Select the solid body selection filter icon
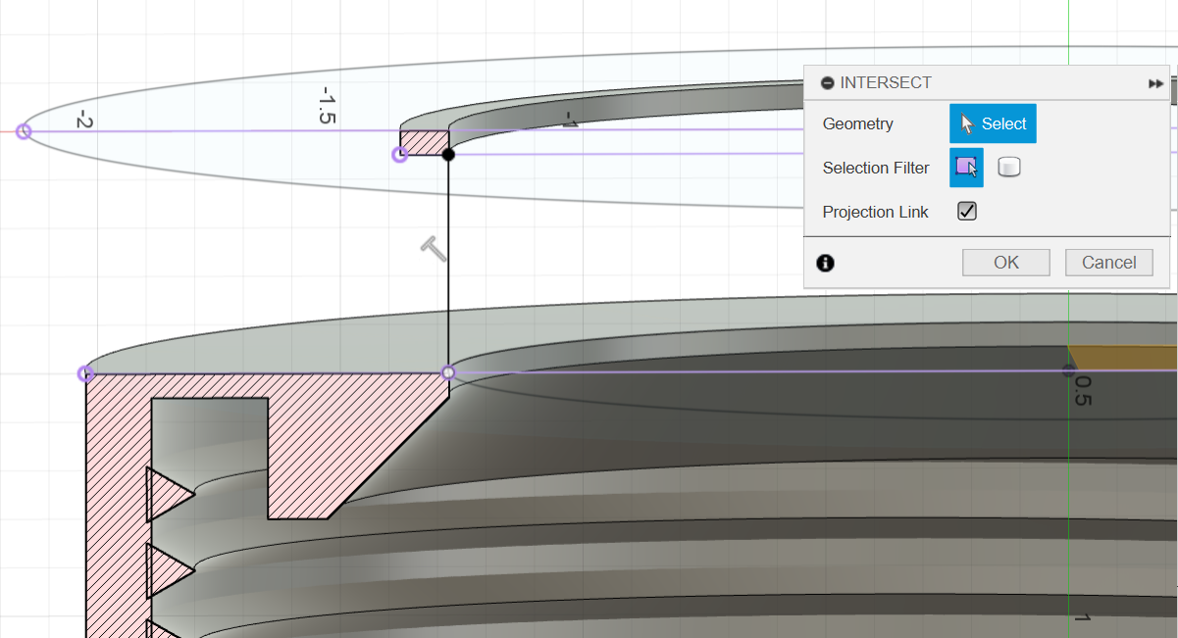 click(1009, 167)
